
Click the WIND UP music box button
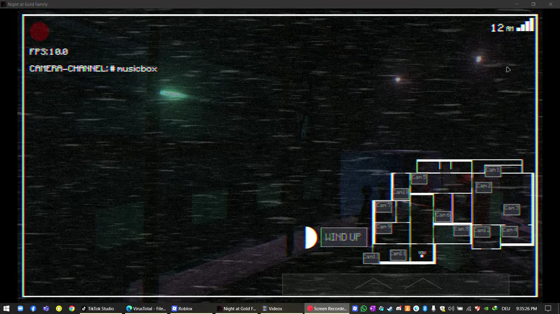pyautogui.click(x=343, y=237)
